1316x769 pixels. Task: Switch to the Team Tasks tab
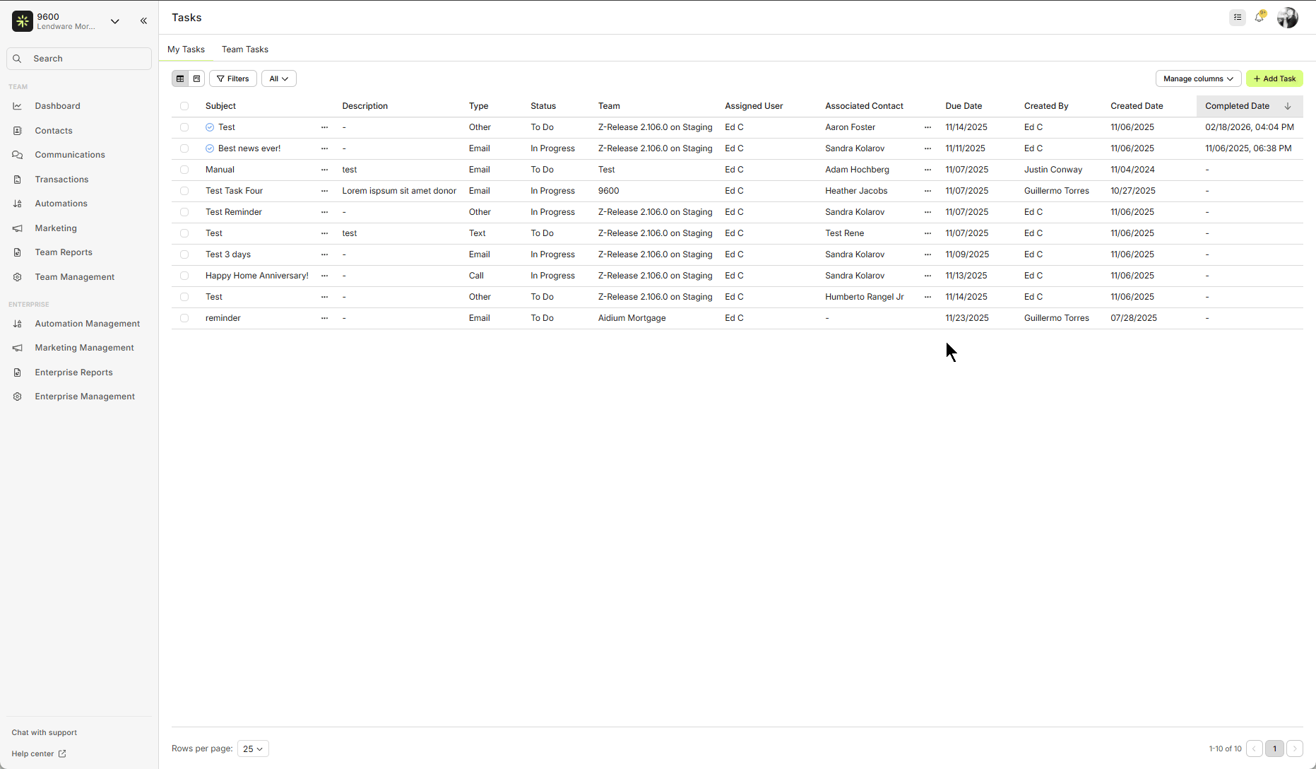[245, 49]
